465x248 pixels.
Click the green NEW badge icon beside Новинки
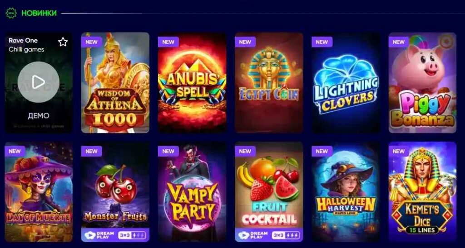pyautogui.click(x=11, y=13)
